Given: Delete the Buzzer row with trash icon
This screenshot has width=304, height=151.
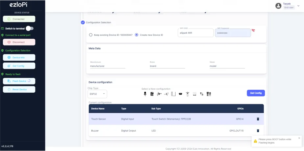Looking at the screenshot, I should (x=258, y=131).
